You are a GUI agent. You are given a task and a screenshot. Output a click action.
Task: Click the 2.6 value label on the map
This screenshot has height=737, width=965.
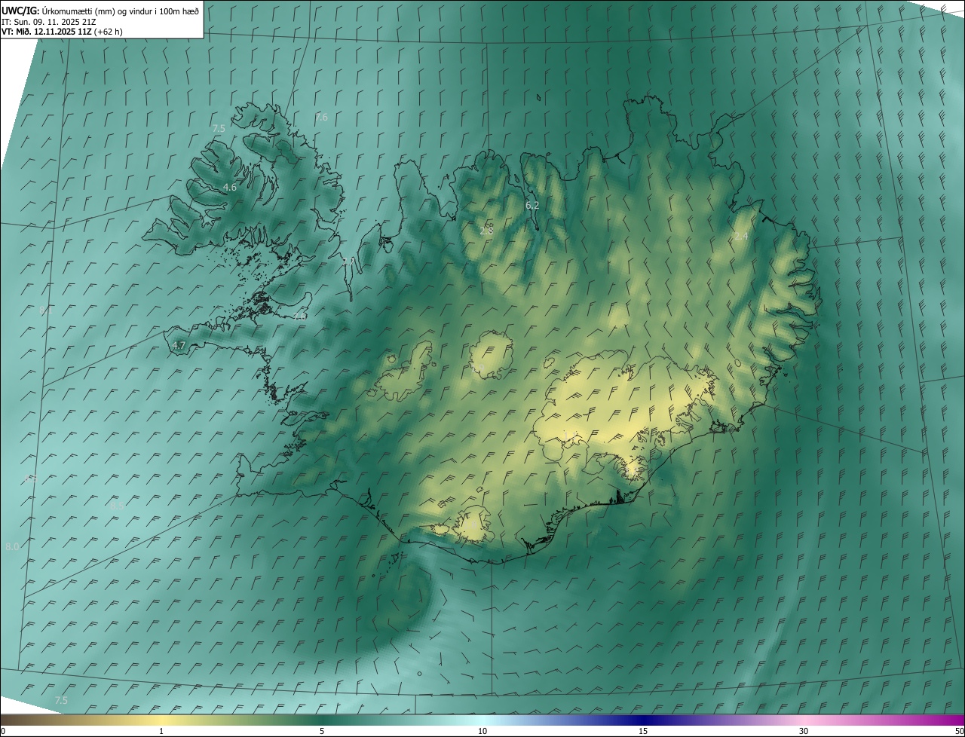tap(300, 317)
